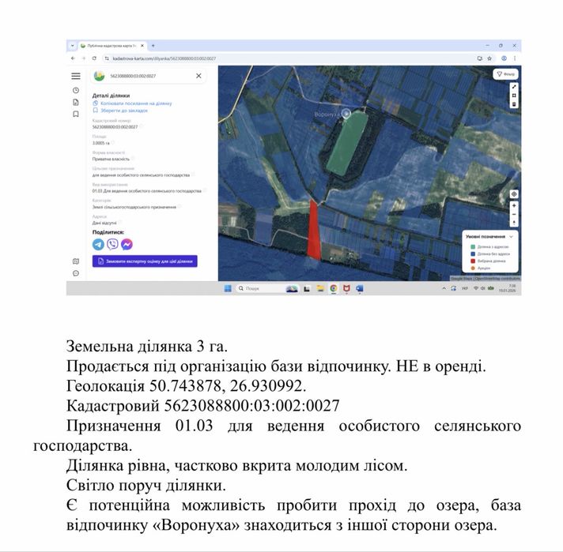Click the map icon near sidebar bottom
The width and height of the screenshot is (563, 552).
point(76,261)
